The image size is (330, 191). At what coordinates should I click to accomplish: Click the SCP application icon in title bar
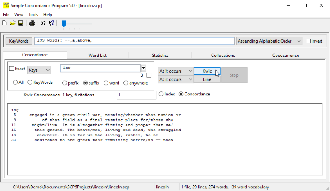tap(5, 5)
